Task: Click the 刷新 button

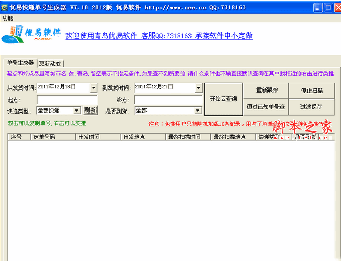Action: tap(91, 111)
